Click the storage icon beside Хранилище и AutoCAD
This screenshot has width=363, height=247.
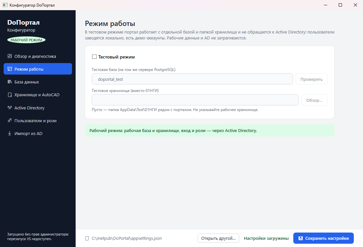tap(10, 95)
